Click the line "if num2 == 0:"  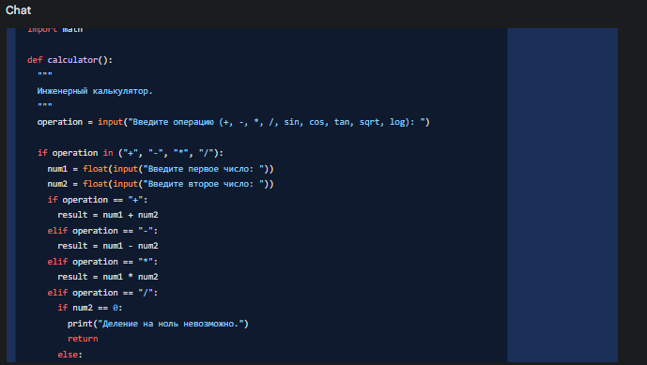click(x=90, y=308)
